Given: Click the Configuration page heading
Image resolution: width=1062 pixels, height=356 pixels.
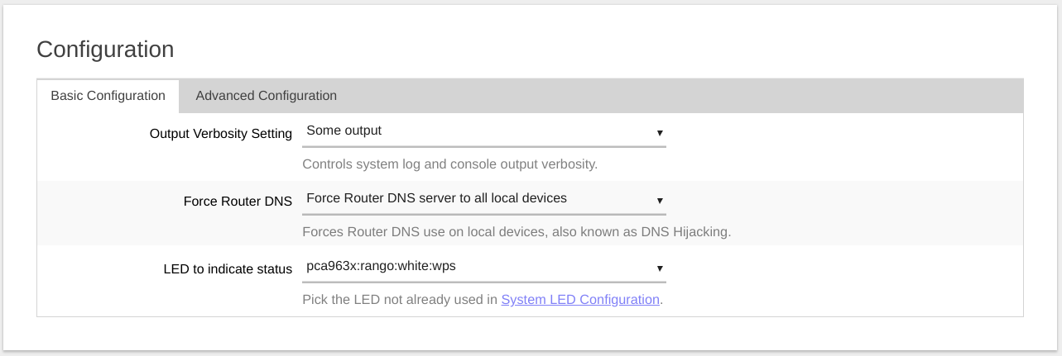Looking at the screenshot, I should (x=105, y=50).
